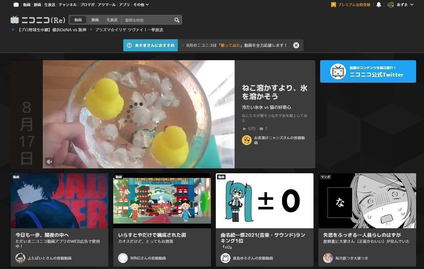This screenshot has width=424, height=269.
Task: Click the play count icon showing 570
Action: click(x=245, y=129)
